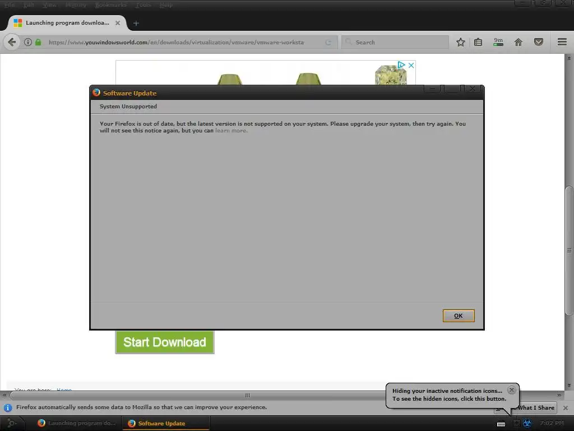The width and height of the screenshot is (574, 431).
Task: Select the Launching program download tab
Action: [x=67, y=22]
